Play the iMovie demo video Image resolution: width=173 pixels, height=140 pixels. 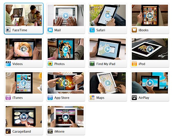(66, 117)
